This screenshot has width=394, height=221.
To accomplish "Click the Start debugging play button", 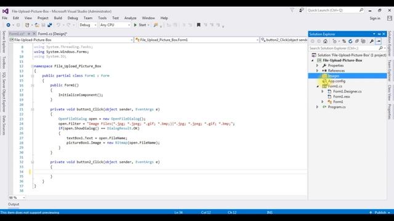I will pos(135,25).
